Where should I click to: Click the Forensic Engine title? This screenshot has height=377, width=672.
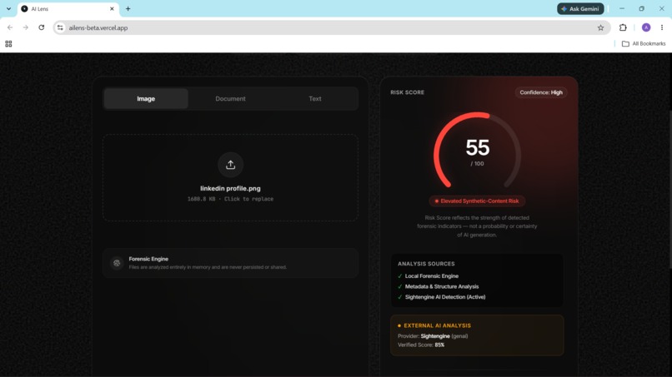click(x=148, y=259)
